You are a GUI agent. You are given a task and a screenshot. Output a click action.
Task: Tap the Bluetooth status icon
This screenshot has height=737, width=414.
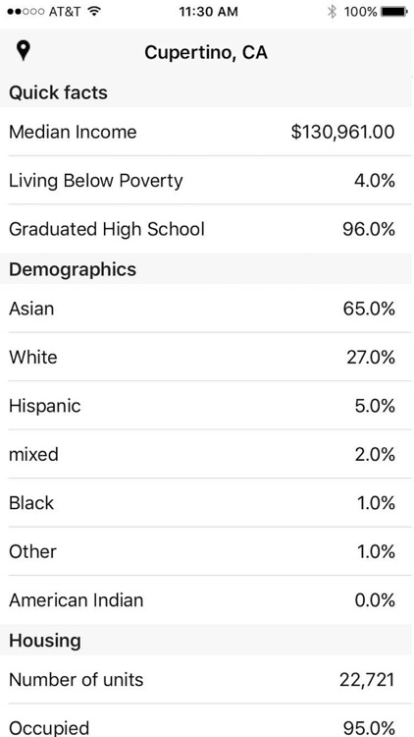pyautogui.click(x=332, y=11)
